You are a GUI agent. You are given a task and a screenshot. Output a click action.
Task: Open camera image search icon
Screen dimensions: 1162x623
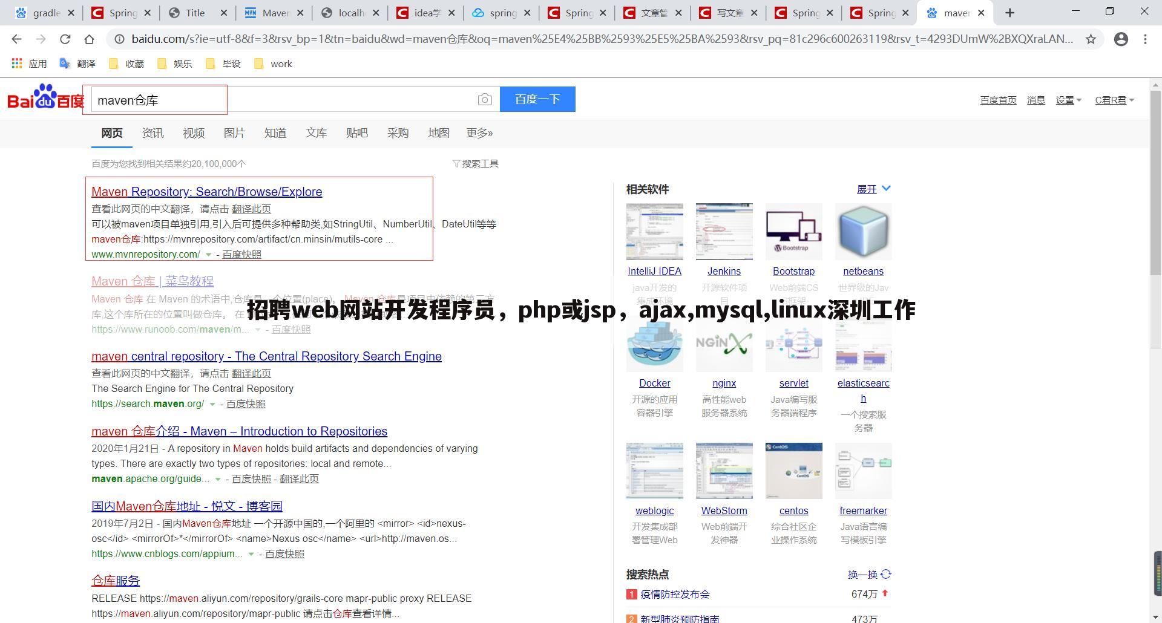pyautogui.click(x=484, y=100)
